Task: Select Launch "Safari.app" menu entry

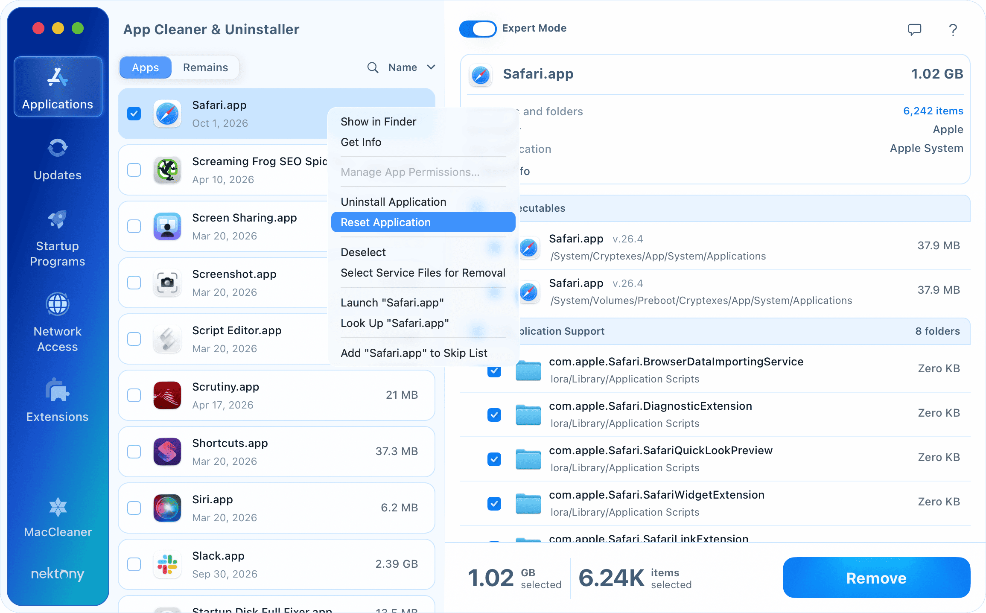Action: pos(423,303)
